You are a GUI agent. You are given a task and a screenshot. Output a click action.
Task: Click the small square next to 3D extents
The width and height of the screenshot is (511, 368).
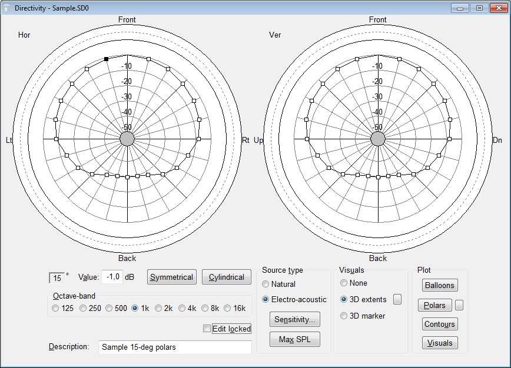coord(397,299)
